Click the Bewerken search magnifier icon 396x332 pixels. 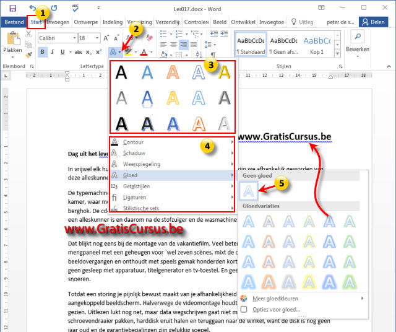358,37
